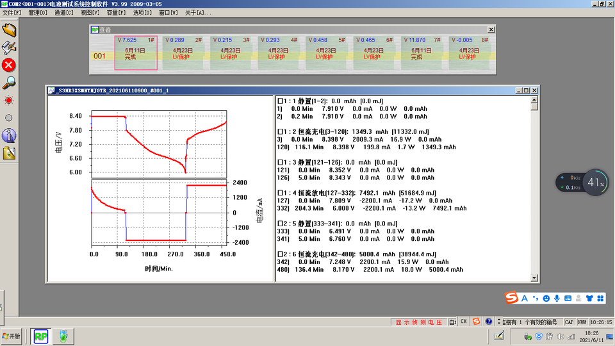Open the blue info icon
This screenshot has width=615, height=346.
[x=9, y=135]
